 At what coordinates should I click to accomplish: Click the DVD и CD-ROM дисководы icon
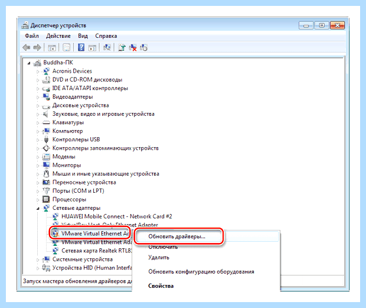(46, 80)
